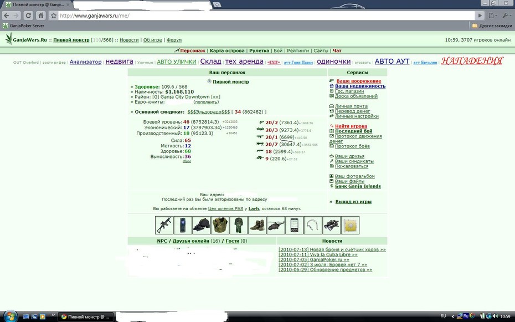
Task: Click 'Выход из игры' logout link
Action: click(353, 202)
